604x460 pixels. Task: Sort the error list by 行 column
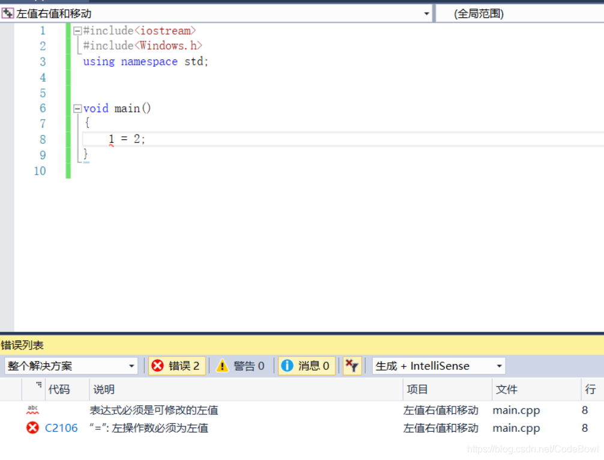click(593, 390)
